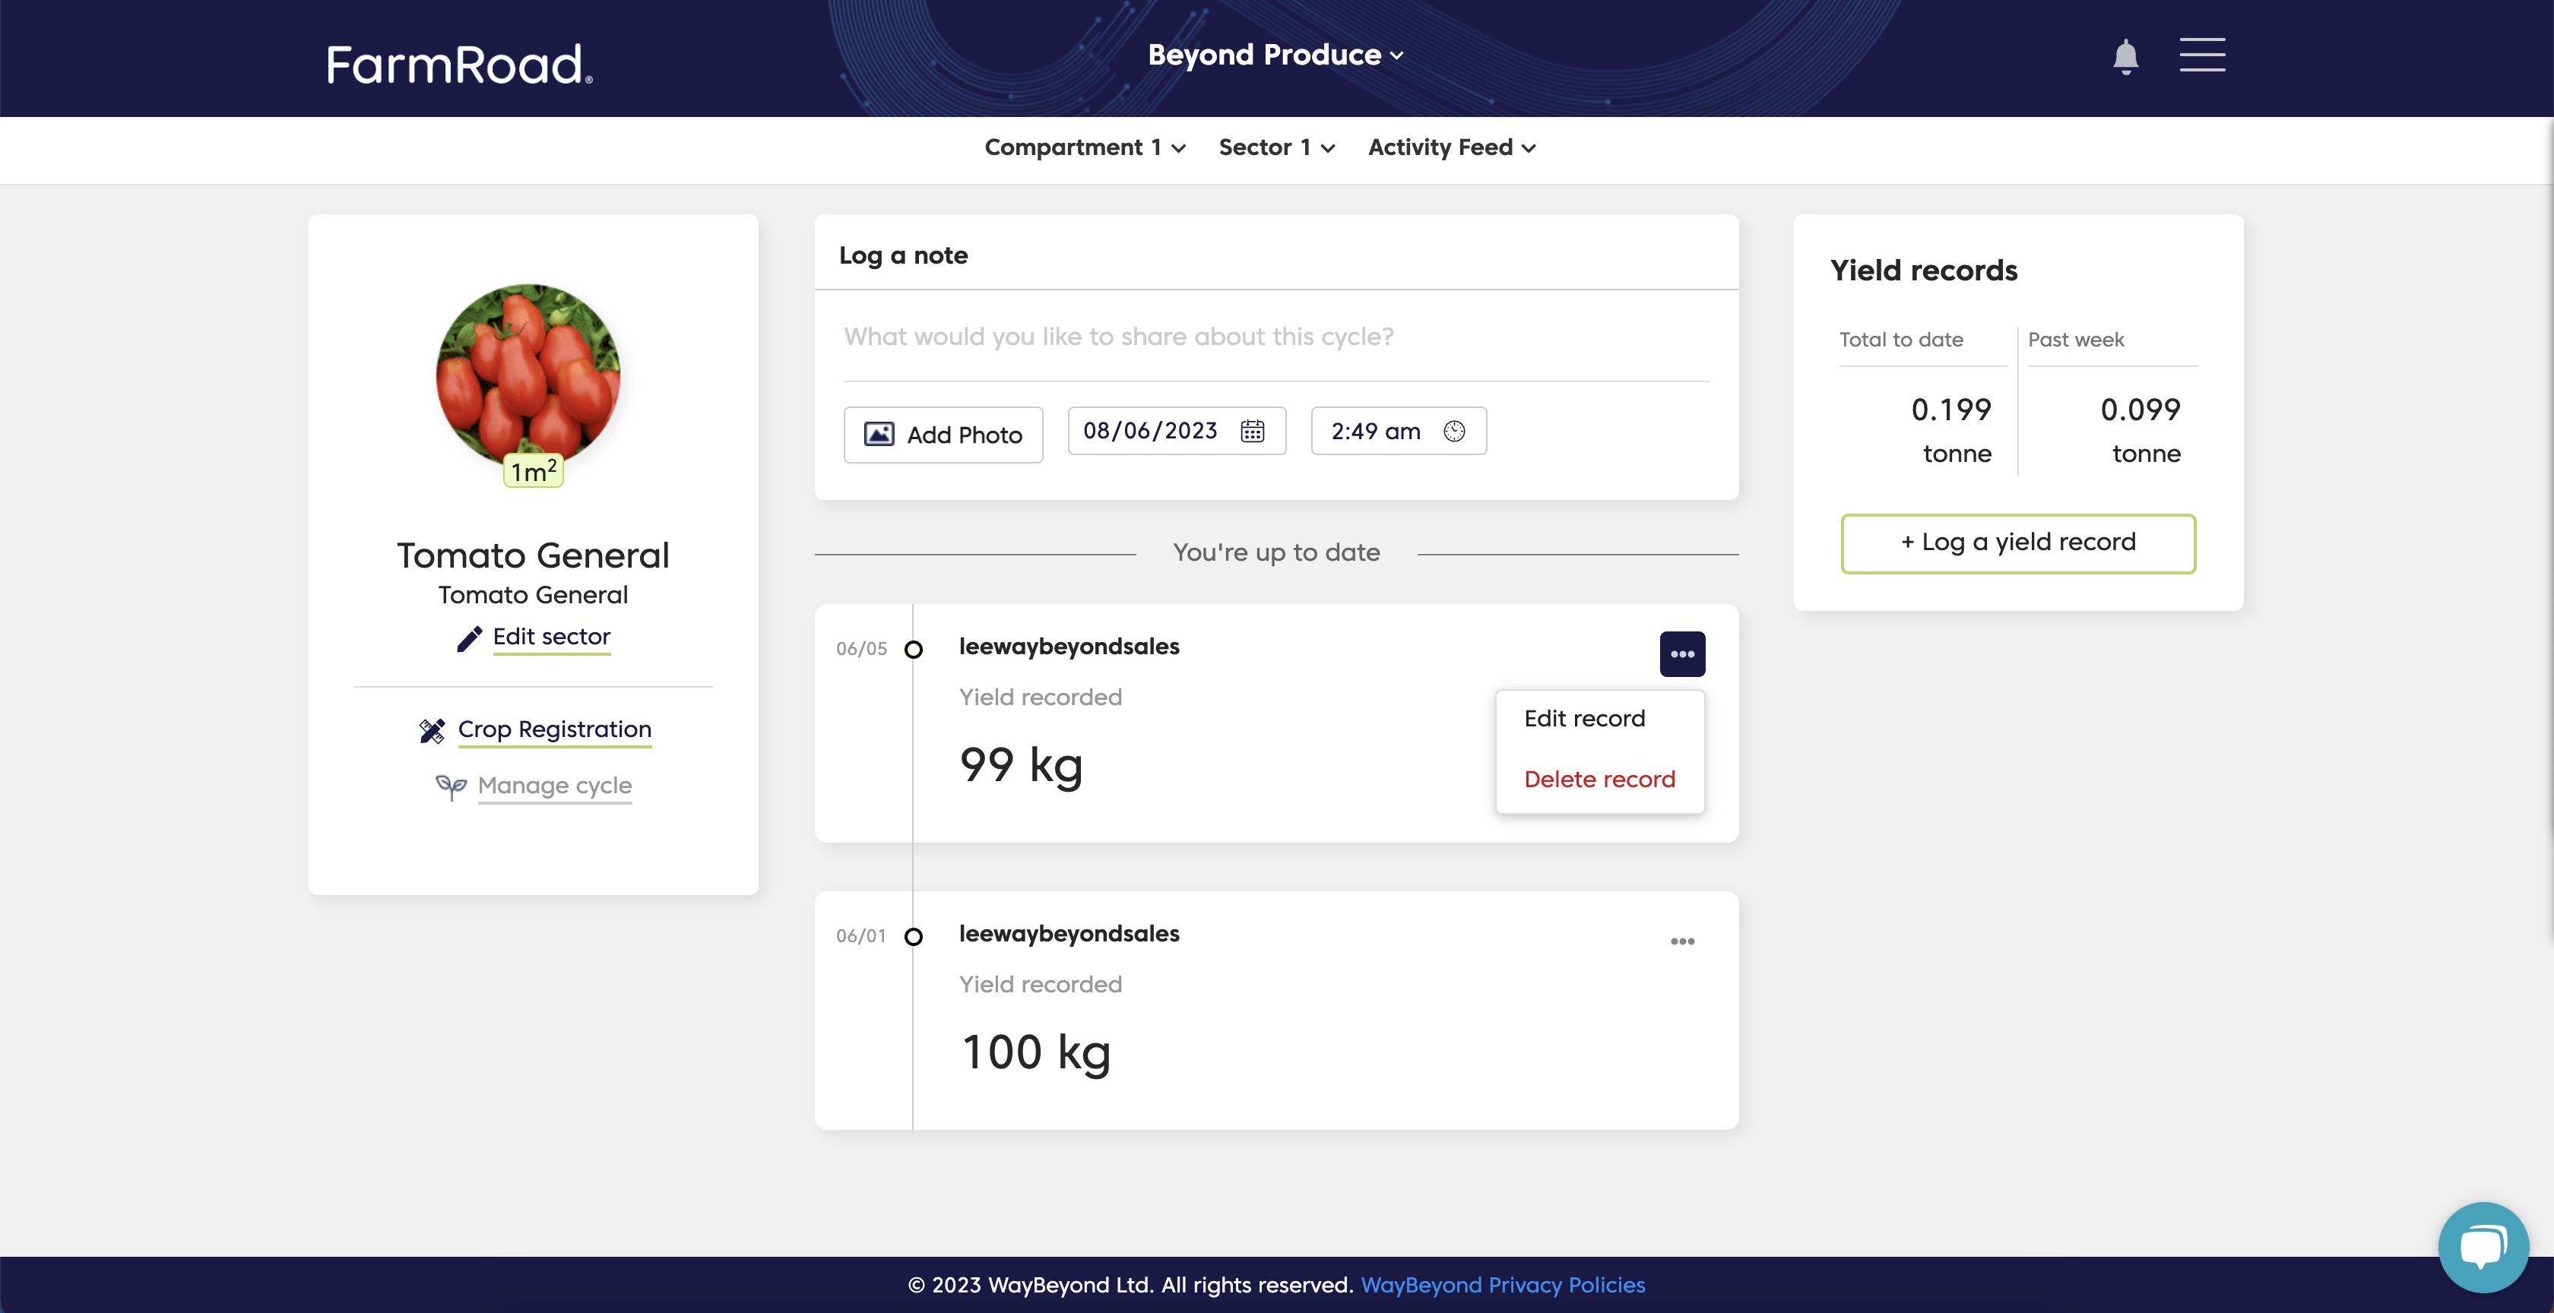The height and width of the screenshot is (1313, 2554).
Task: Open the notifications bell
Action: 2125,56
